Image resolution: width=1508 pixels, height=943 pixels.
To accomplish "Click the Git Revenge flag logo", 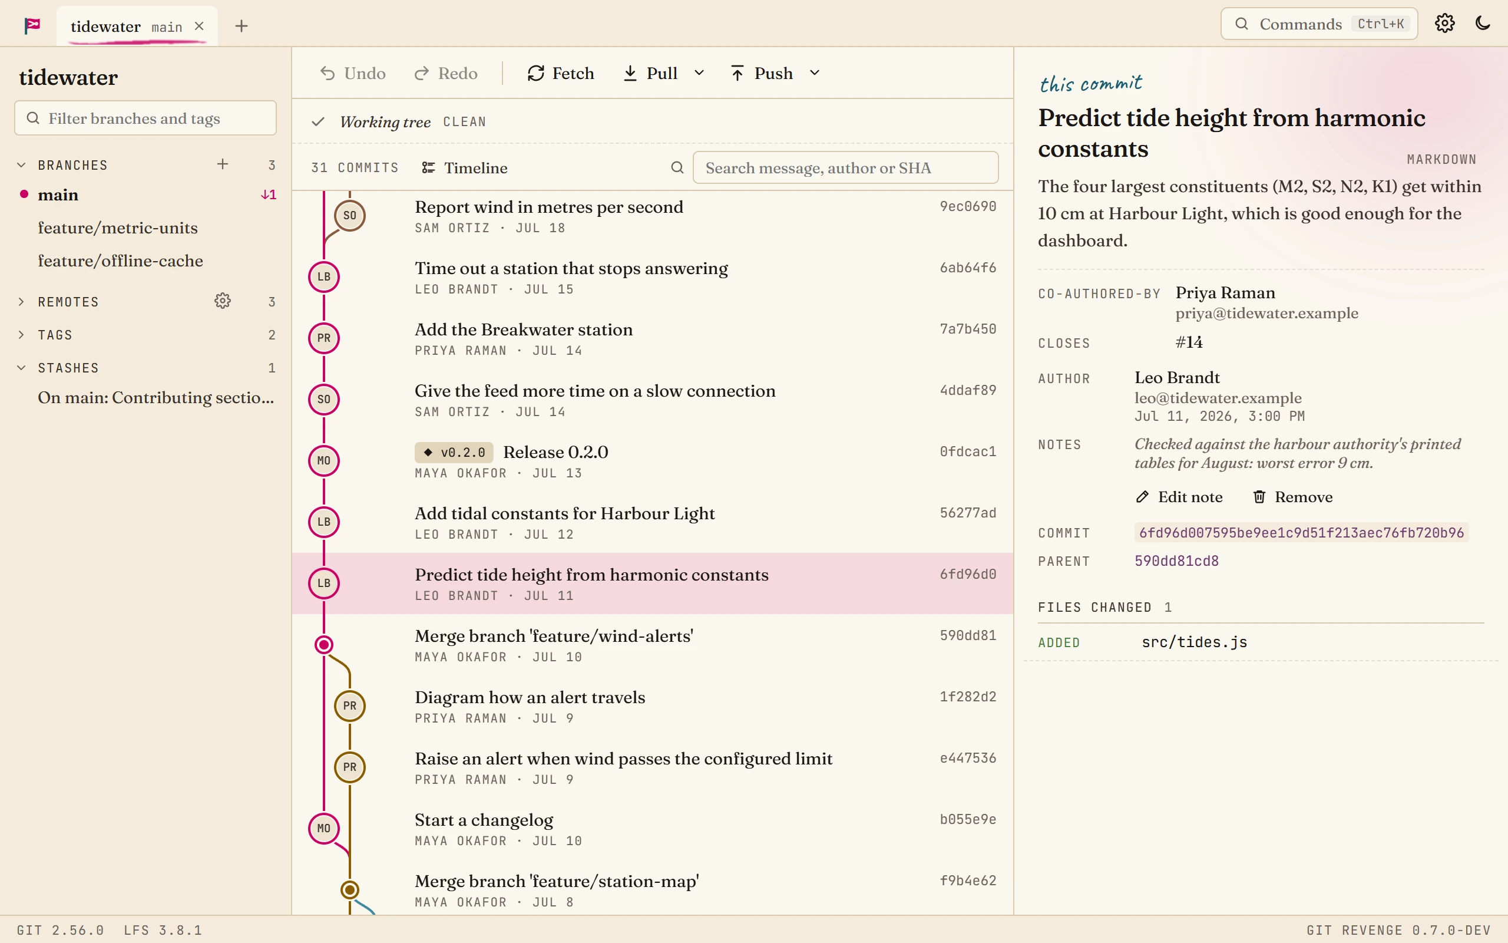I will [32, 25].
